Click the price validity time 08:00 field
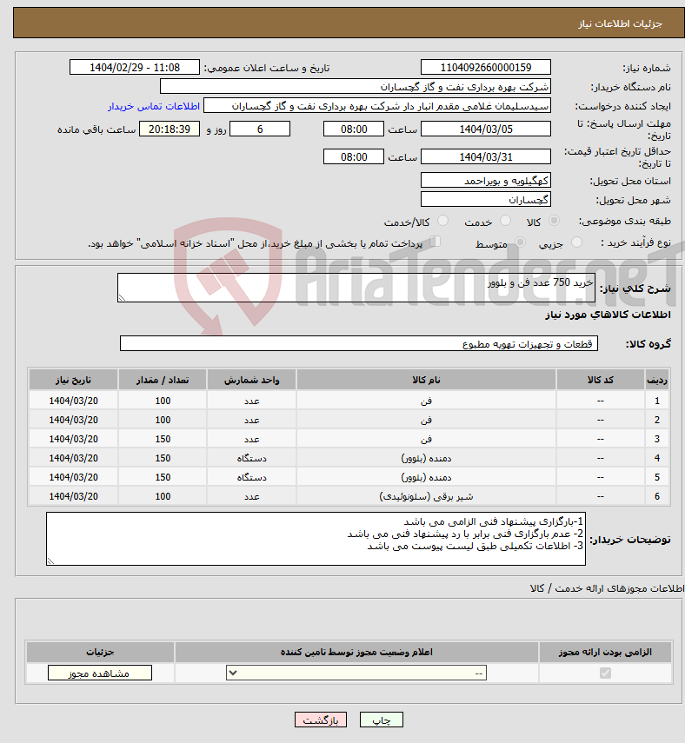 click(x=354, y=156)
